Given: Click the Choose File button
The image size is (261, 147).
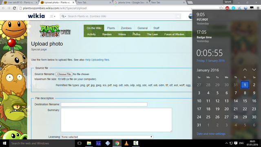Looking at the screenshot, I should (64, 74).
